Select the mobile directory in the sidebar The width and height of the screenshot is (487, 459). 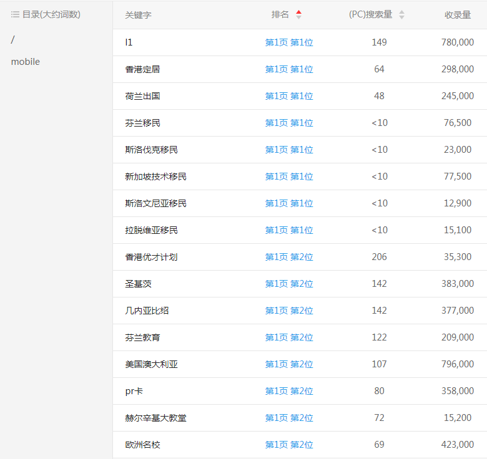[26, 62]
